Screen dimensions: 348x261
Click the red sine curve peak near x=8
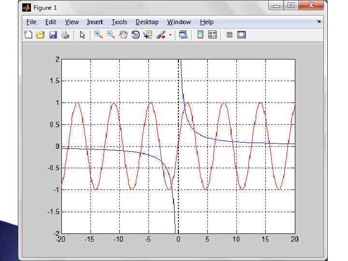224,103
